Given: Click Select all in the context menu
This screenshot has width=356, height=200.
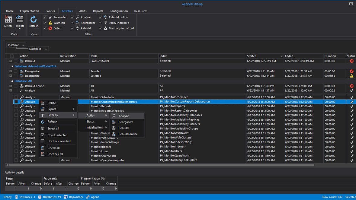Looking at the screenshot, I should coord(53,129).
